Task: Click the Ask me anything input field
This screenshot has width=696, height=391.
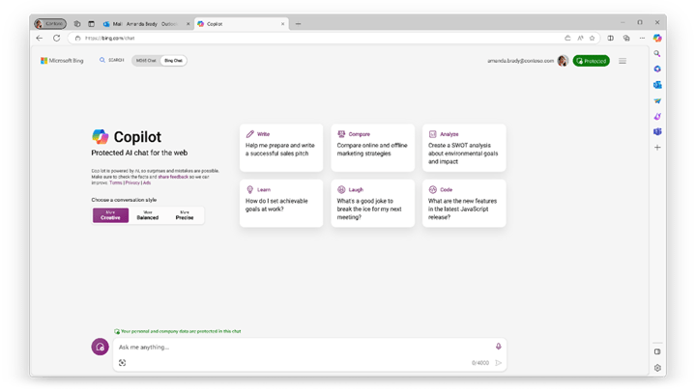Action: coord(300,347)
